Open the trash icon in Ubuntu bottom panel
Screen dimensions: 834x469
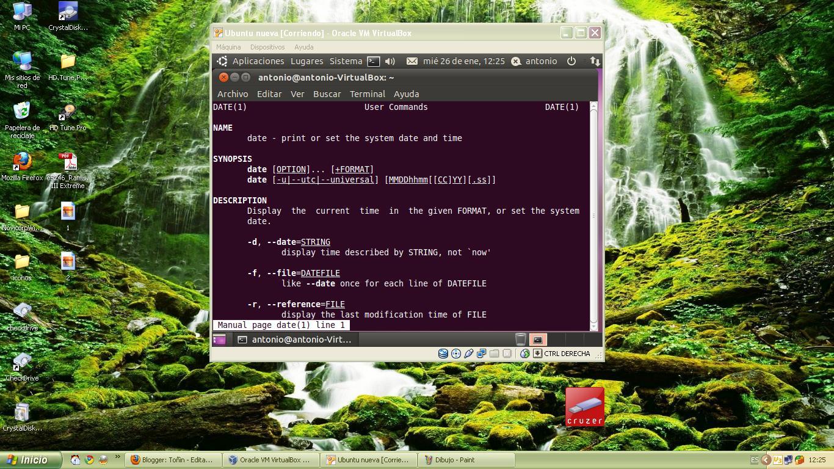click(521, 340)
